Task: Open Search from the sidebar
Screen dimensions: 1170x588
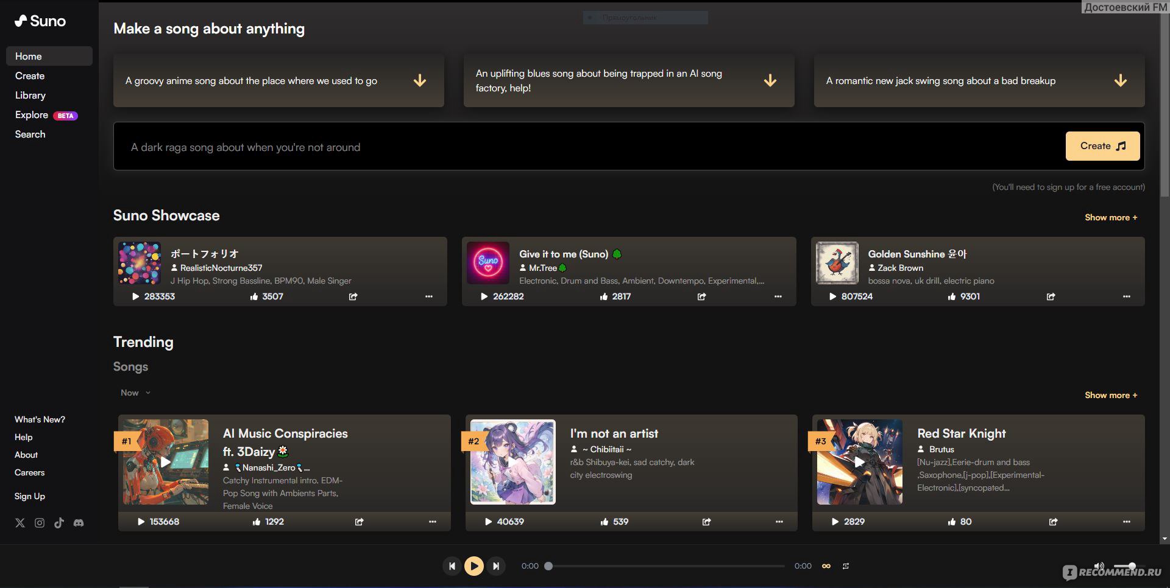Action: [x=30, y=134]
